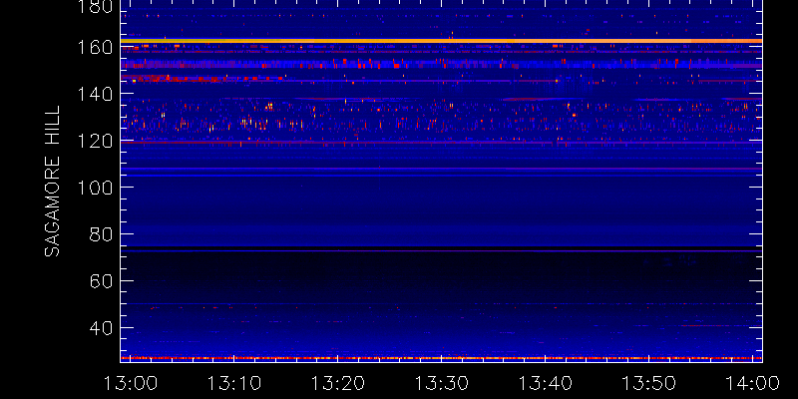Image resolution: width=798 pixels, height=399 pixels.
Task: Click the 13:30 time axis label
Action: tap(441, 382)
